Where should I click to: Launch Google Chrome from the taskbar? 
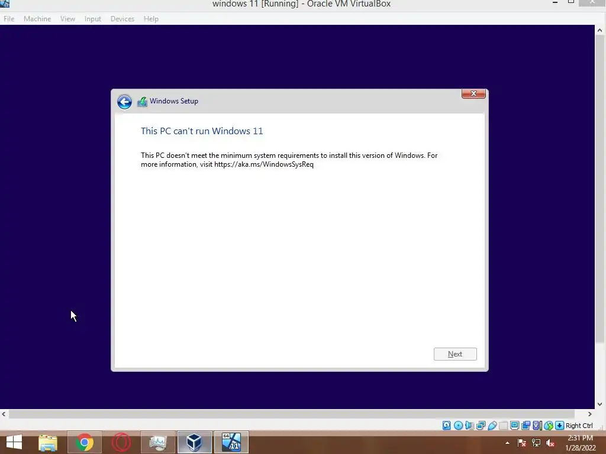84,442
